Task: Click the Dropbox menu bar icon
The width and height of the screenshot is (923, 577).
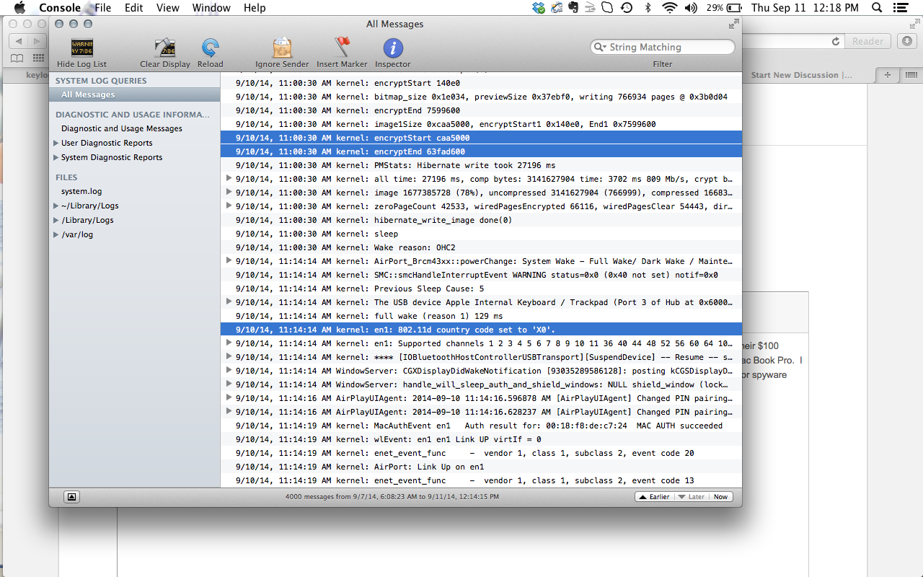Action: coord(539,8)
